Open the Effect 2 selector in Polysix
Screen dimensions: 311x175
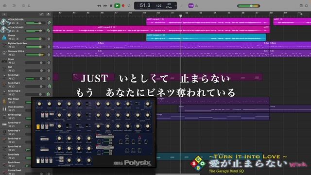tap(105, 148)
